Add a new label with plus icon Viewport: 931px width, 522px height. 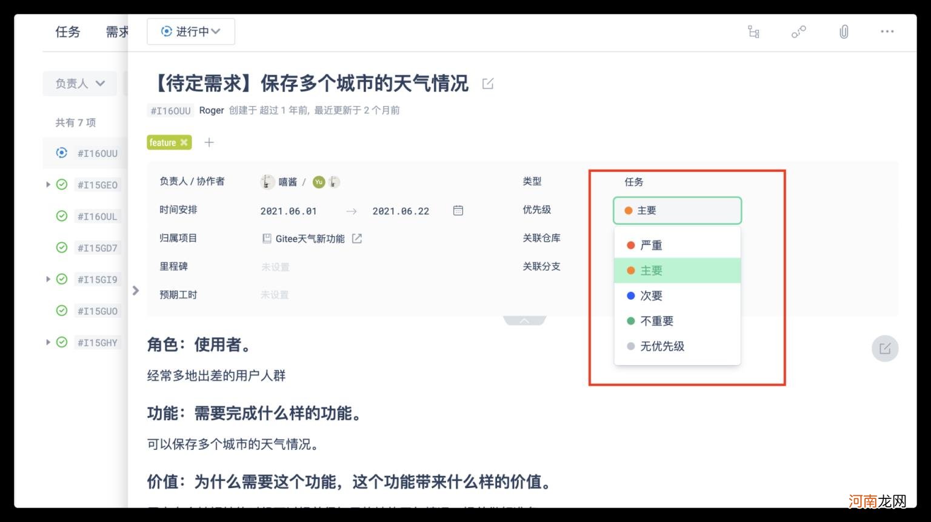(209, 142)
